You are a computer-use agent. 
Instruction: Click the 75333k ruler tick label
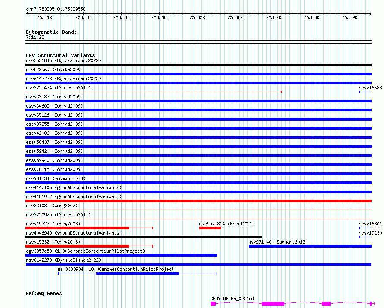point(121,17)
